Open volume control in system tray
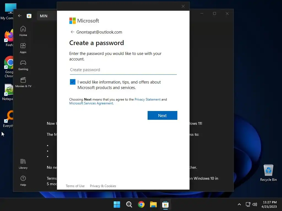 [x=255, y=204]
